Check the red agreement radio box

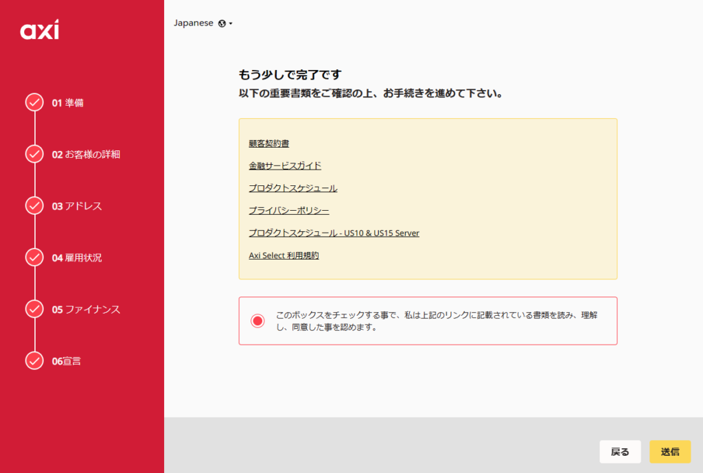[257, 321]
